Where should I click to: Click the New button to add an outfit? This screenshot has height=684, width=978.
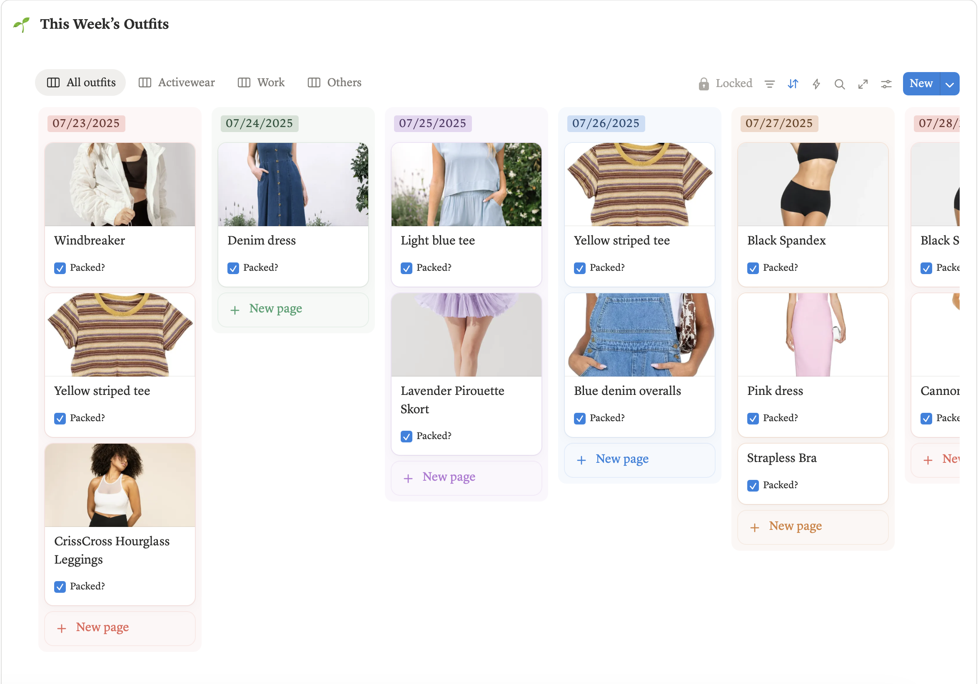921,83
